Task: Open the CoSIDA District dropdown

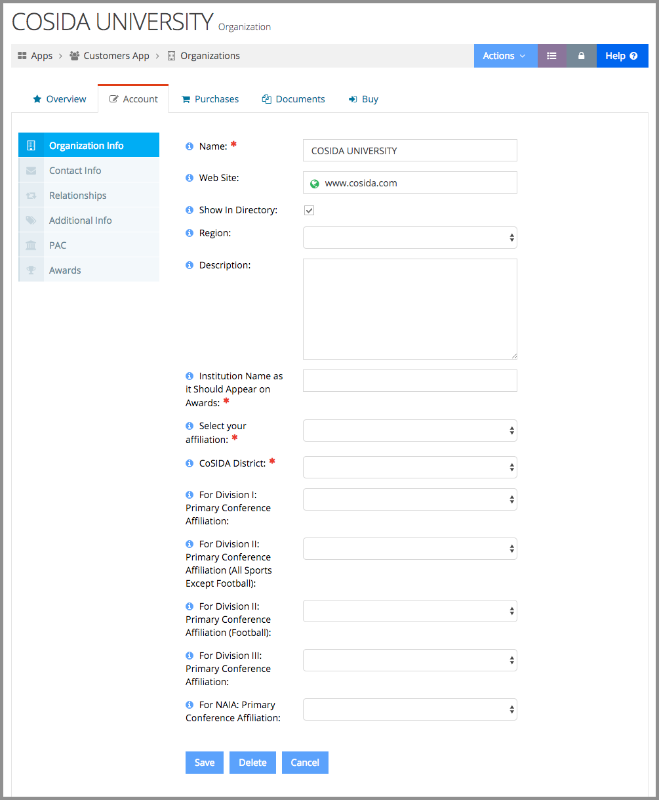Action: pyautogui.click(x=410, y=467)
